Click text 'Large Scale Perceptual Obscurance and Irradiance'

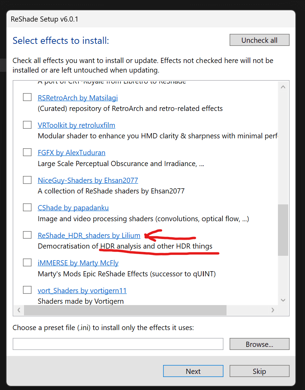(117, 164)
